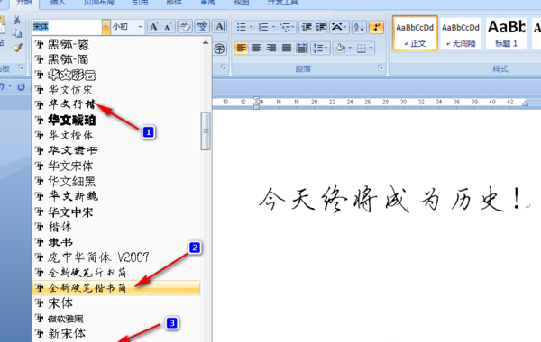Select 华文琥珀 font

(x=116, y=120)
